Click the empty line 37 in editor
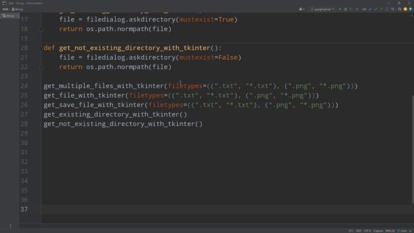Viewport: 414px width, 233px height. tap(227, 209)
